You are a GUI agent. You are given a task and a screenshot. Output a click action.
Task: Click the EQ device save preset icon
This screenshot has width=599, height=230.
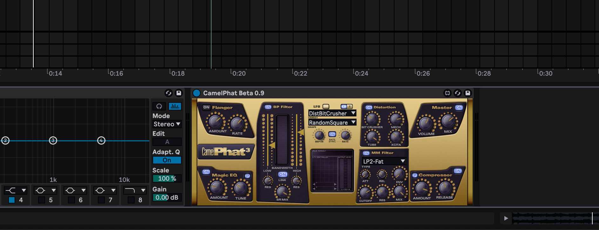pyautogui.click(x=178, y=93)
